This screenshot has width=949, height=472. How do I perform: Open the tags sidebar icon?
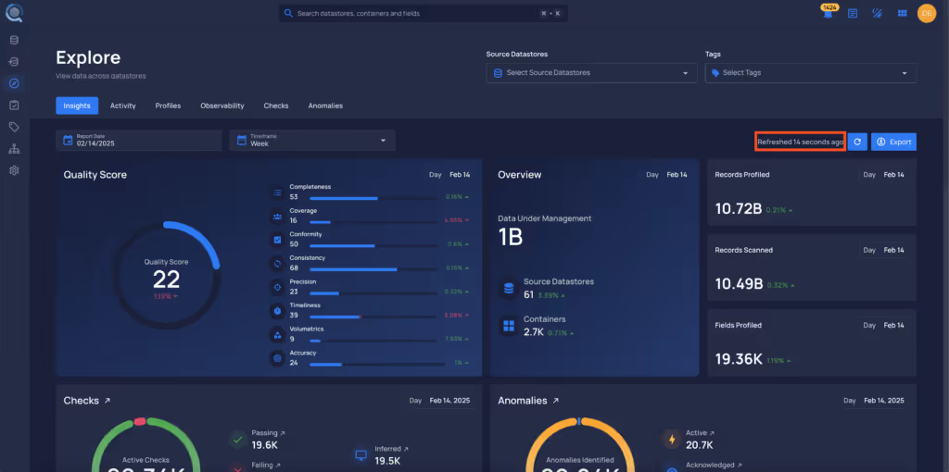coord(14,127)
